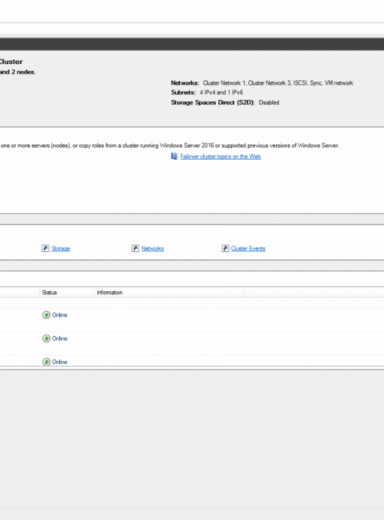
Task: Select the 'Cluster Network 1, Cluster Network 3, ISCSI, Sync, VM network' value
Action: click(x=278, y=83)
